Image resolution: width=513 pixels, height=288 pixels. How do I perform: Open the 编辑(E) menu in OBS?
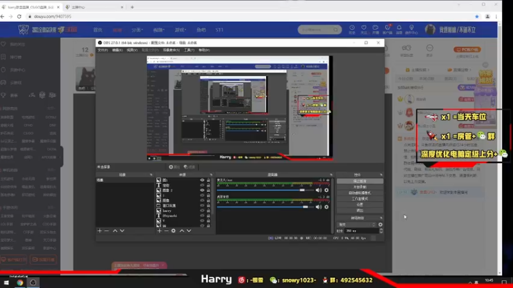[117, 50]
